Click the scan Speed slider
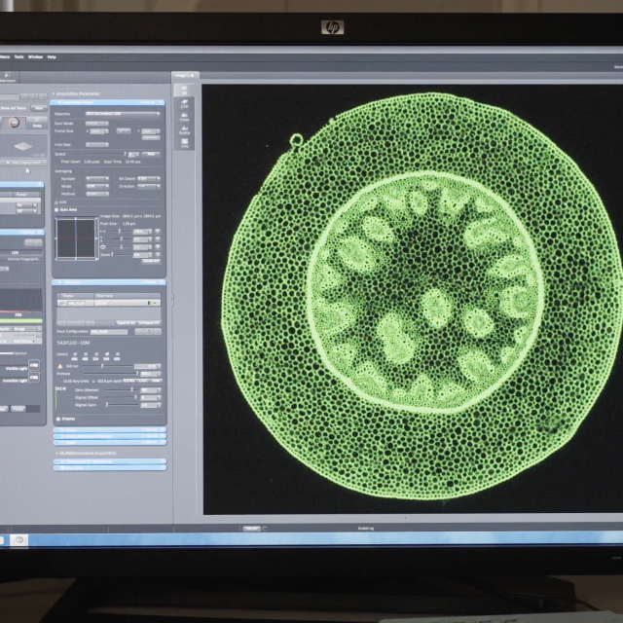Screen dimensions: 623x623 106,154
